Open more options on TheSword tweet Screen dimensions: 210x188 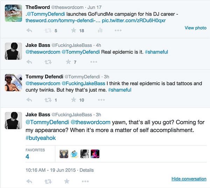[118, 30]
